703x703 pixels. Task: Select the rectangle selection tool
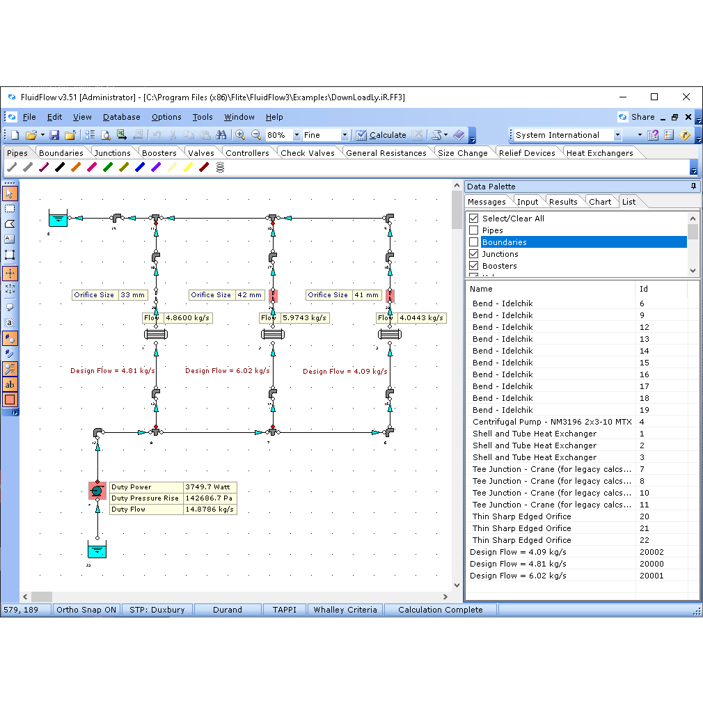click(x=10, y=209)
